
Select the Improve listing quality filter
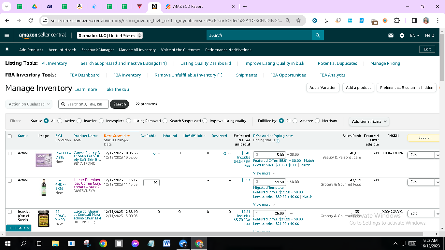[205, 121]
